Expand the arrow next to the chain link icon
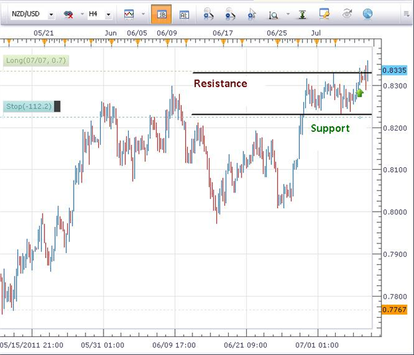414x355 pixels. pos(82,14)
